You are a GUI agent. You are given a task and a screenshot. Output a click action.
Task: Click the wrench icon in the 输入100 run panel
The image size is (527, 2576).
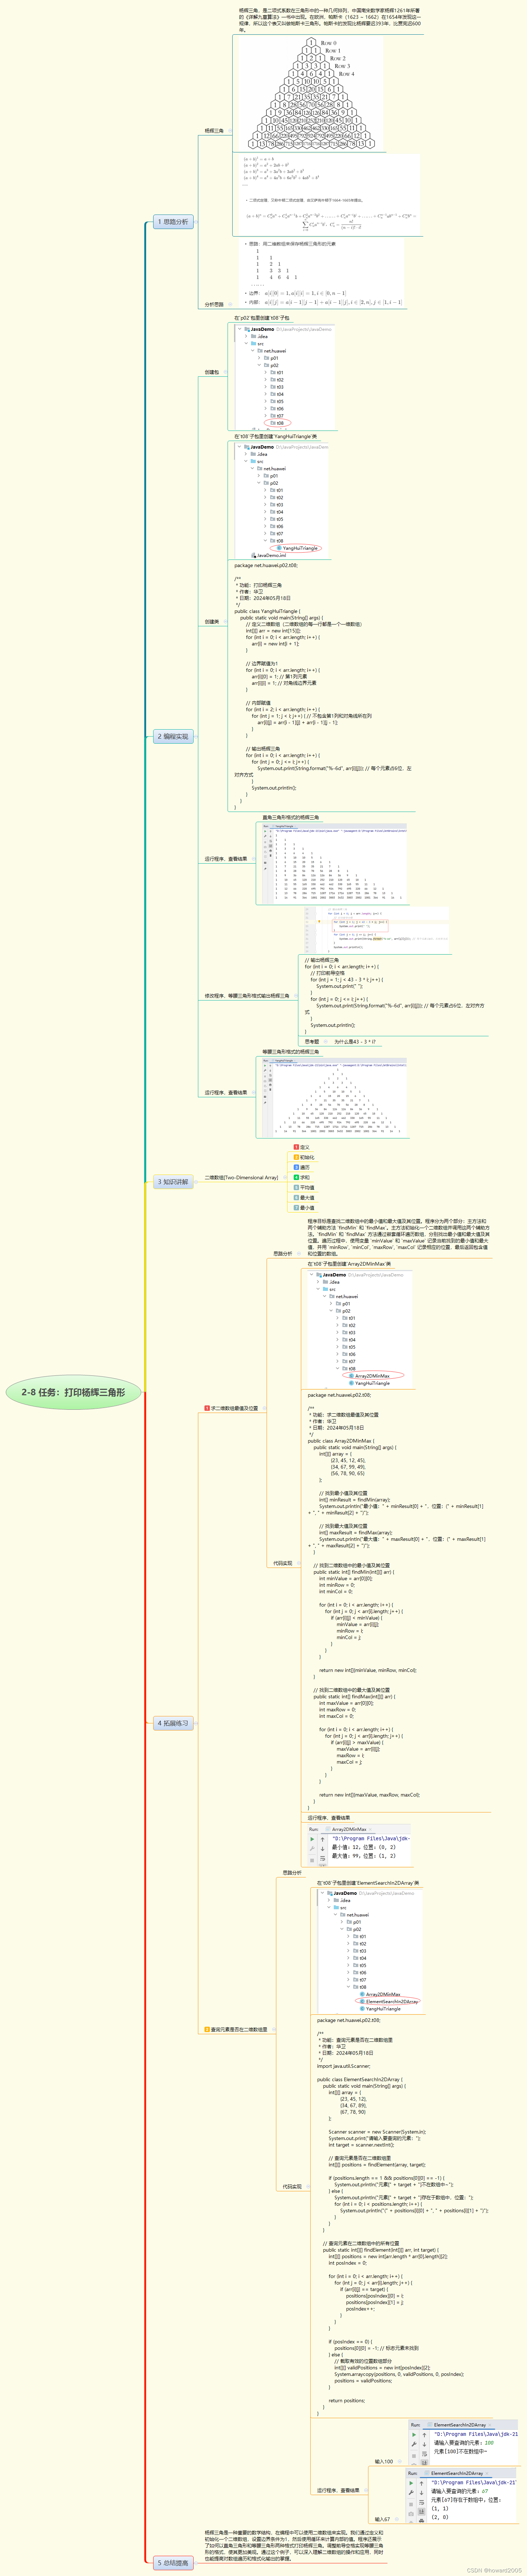pyautogui.click(x=414, y=2444)
